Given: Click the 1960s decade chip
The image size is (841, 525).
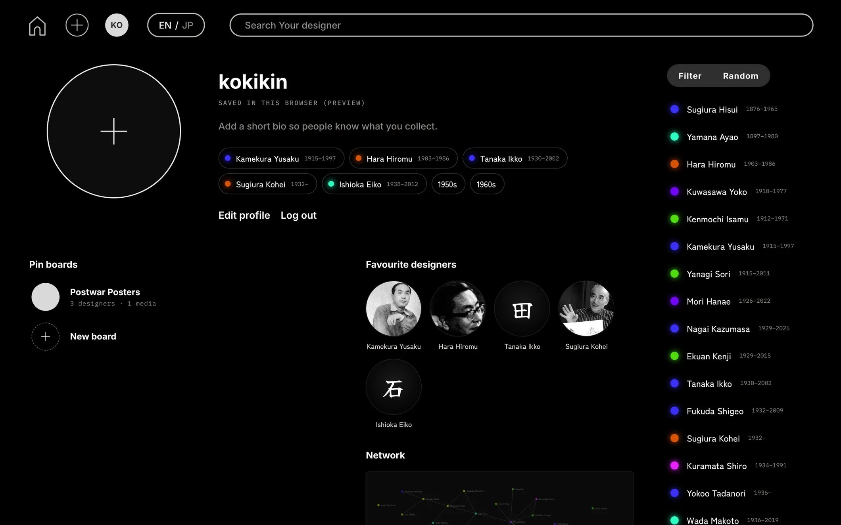Looking at the screenshot, I should 487,184.
